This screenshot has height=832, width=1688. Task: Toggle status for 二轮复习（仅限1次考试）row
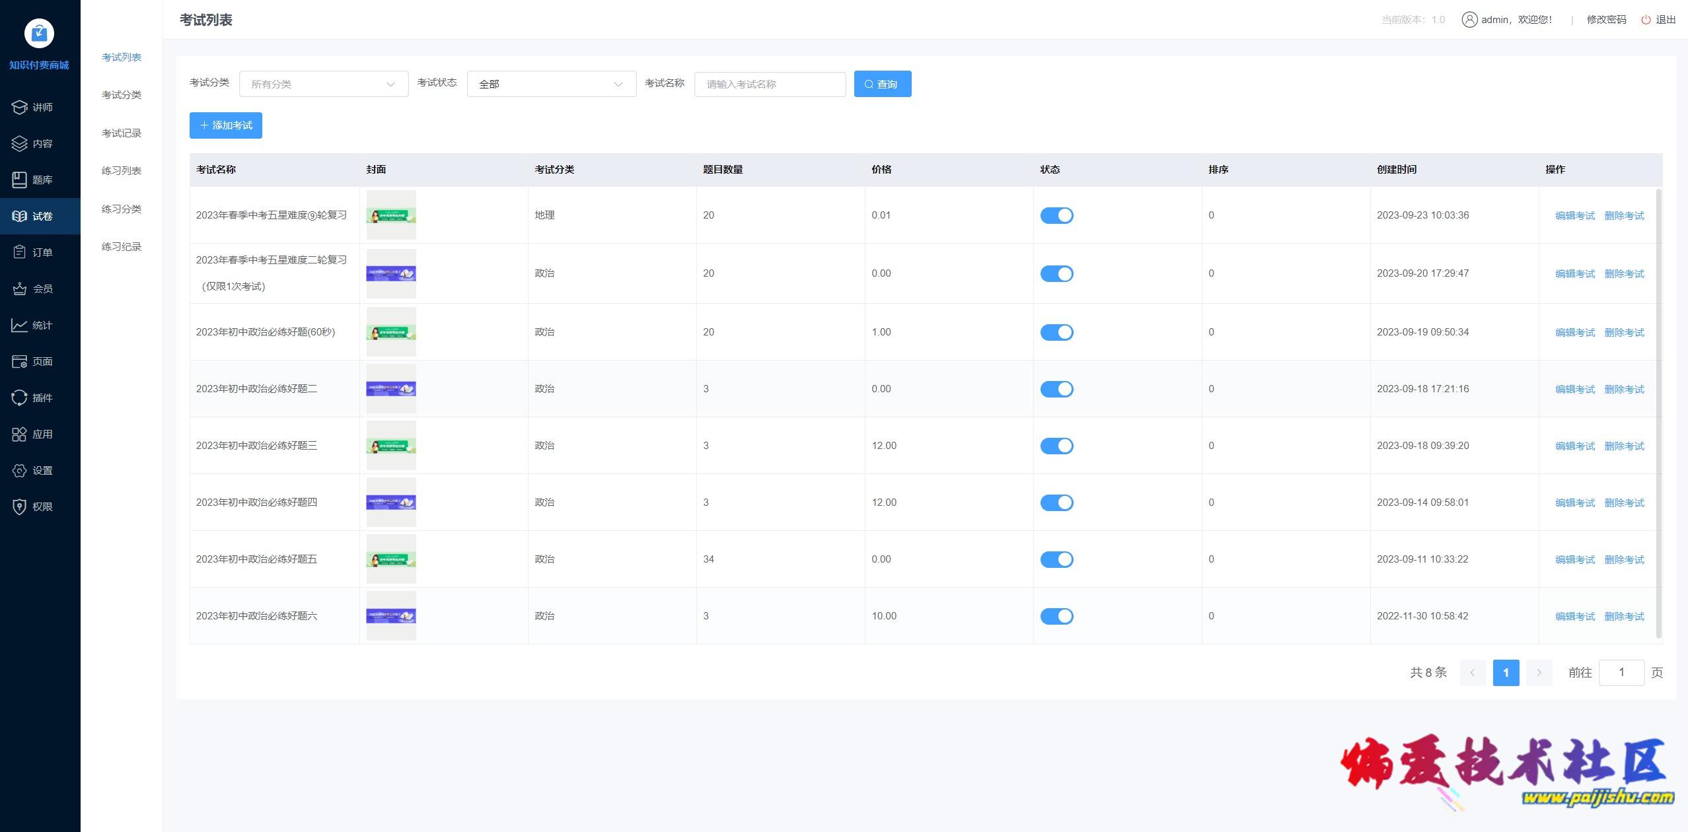click(1057, 273)
